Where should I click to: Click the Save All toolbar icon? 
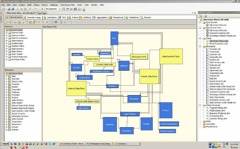13,9
